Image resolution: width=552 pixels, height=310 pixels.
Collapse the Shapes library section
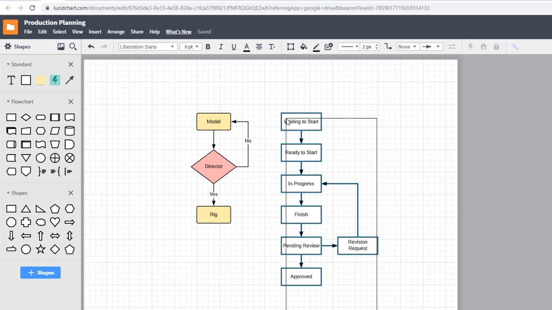pos(8,193)
